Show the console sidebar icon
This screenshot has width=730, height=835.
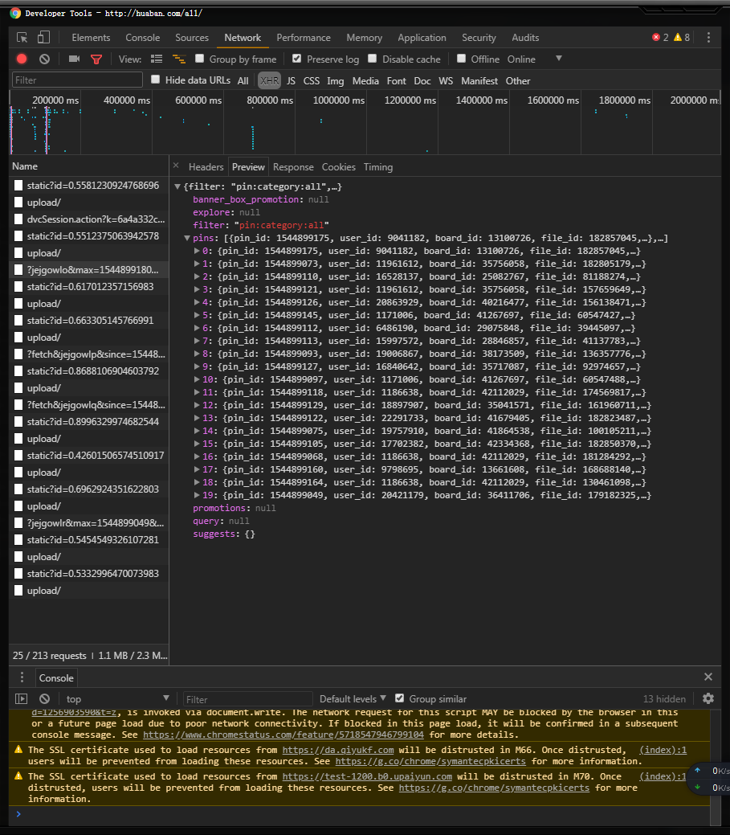[22, 698]
